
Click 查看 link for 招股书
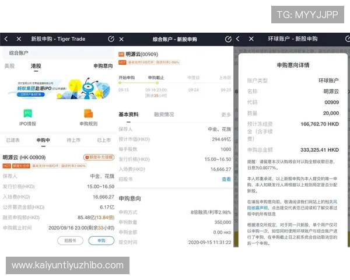tap(226, 179)
